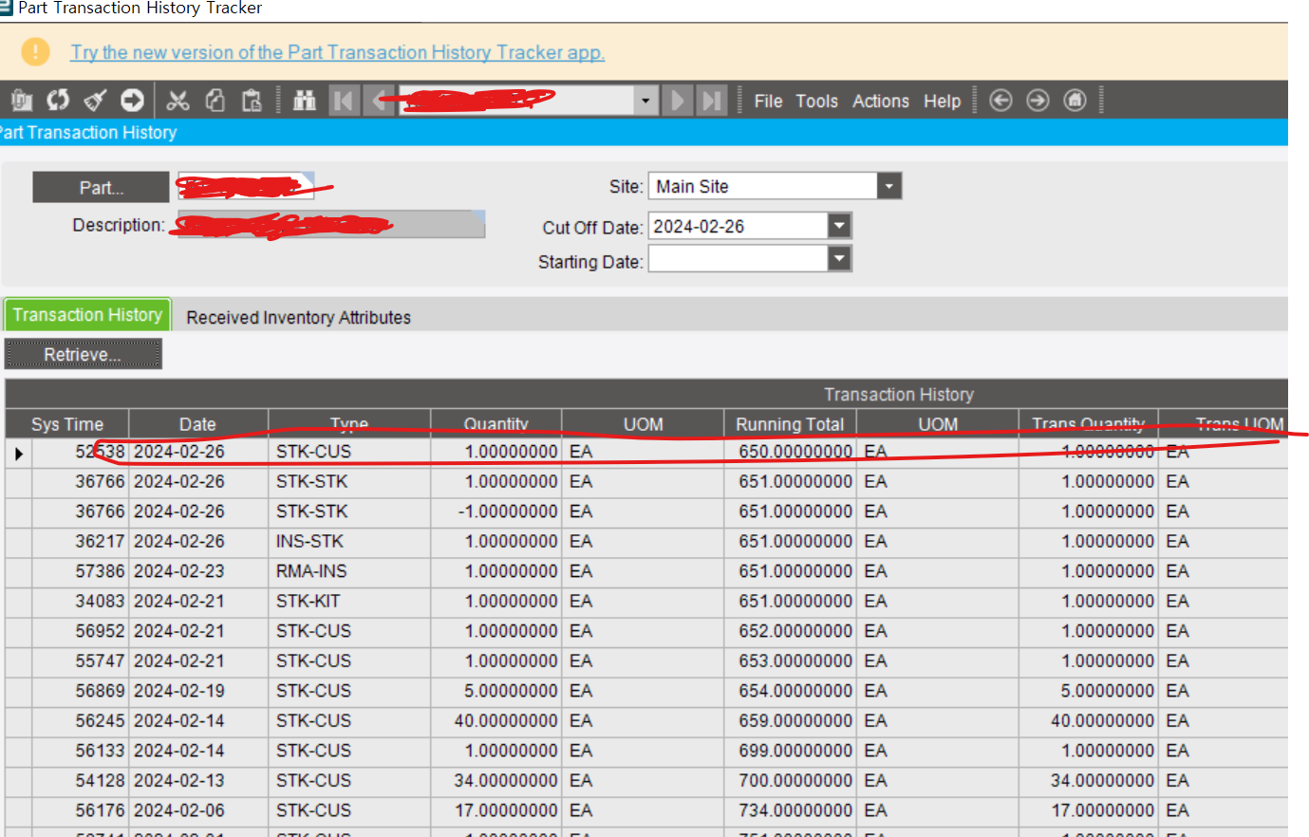Switch to the Received Inventory Attributes tab
1309x837 pixels.
click(297, 317)
